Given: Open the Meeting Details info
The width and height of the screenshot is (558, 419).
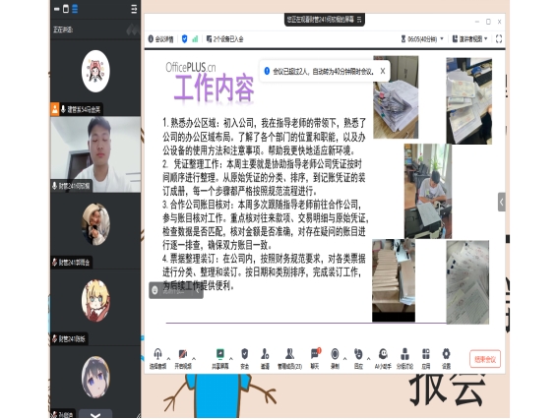Looking at the screenshot, I should tap(160, 39).
